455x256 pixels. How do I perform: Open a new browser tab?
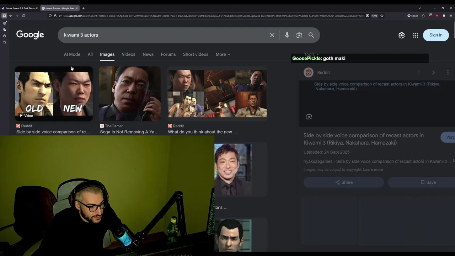tap(84, 8)
